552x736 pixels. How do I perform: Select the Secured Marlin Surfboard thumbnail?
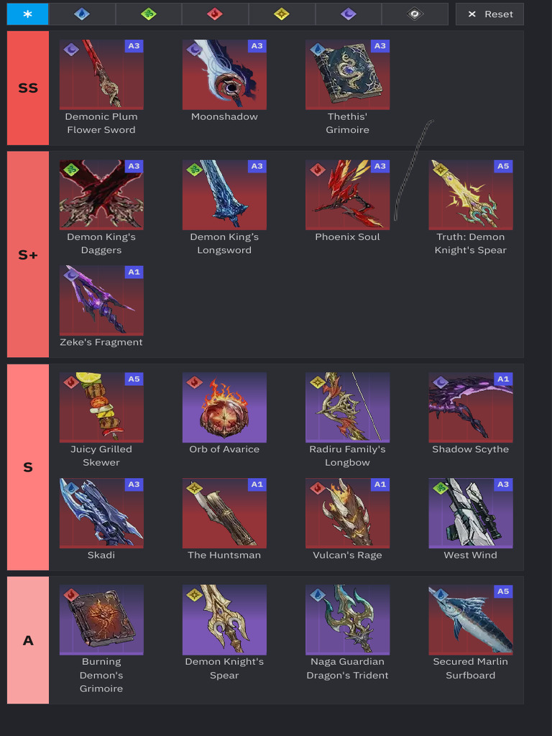[x=470, y=620]
